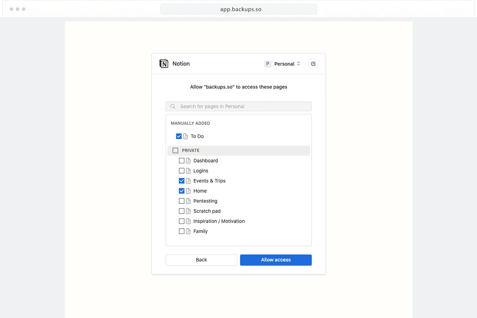Check the PRIVATE section checkbox
477x318 pixels.
175,150
